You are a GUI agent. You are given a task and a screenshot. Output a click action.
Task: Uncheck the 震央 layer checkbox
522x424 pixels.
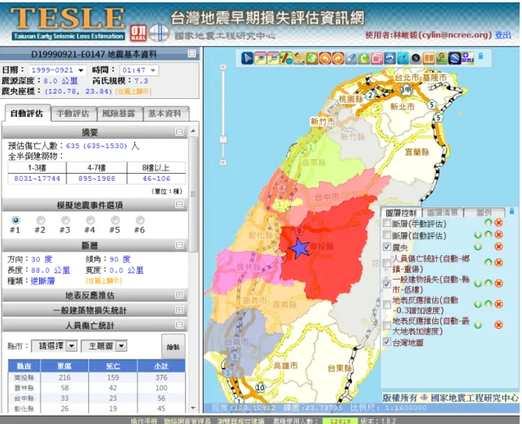coord(386,247)
